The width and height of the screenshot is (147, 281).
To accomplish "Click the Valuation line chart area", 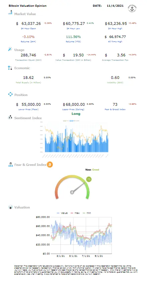I will click(81, 235).
